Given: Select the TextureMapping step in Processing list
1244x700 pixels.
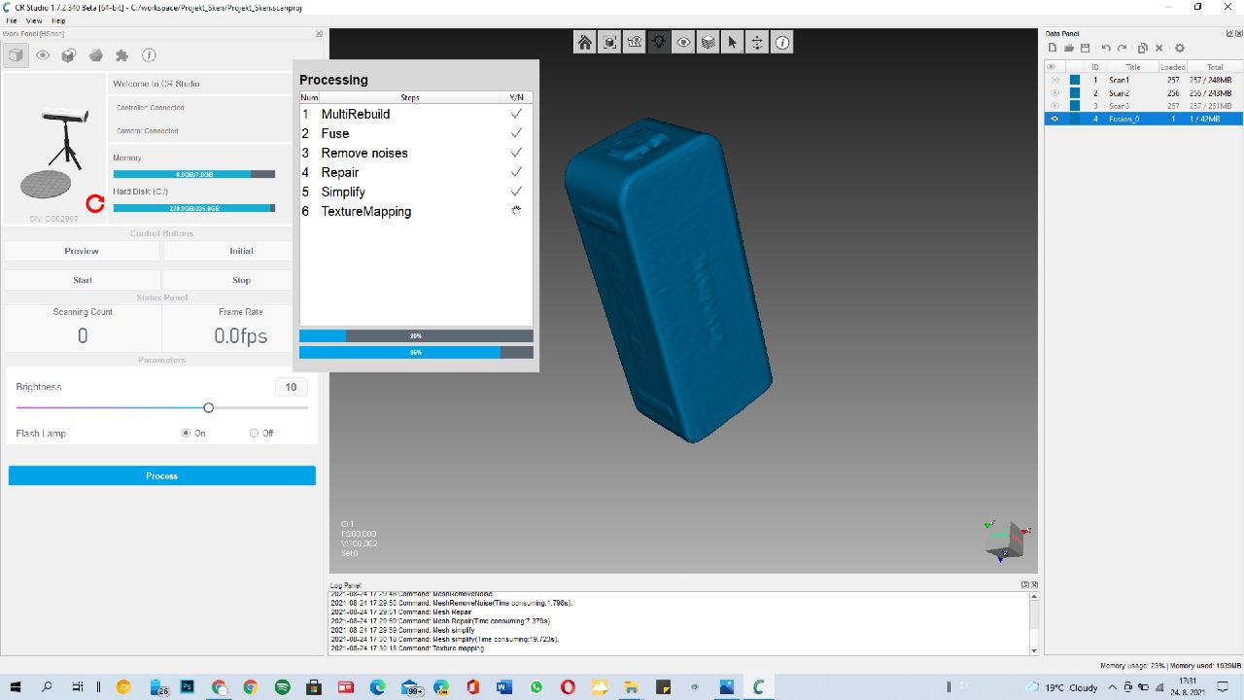Looking at the screenshot, I should [x=366, y=211].
